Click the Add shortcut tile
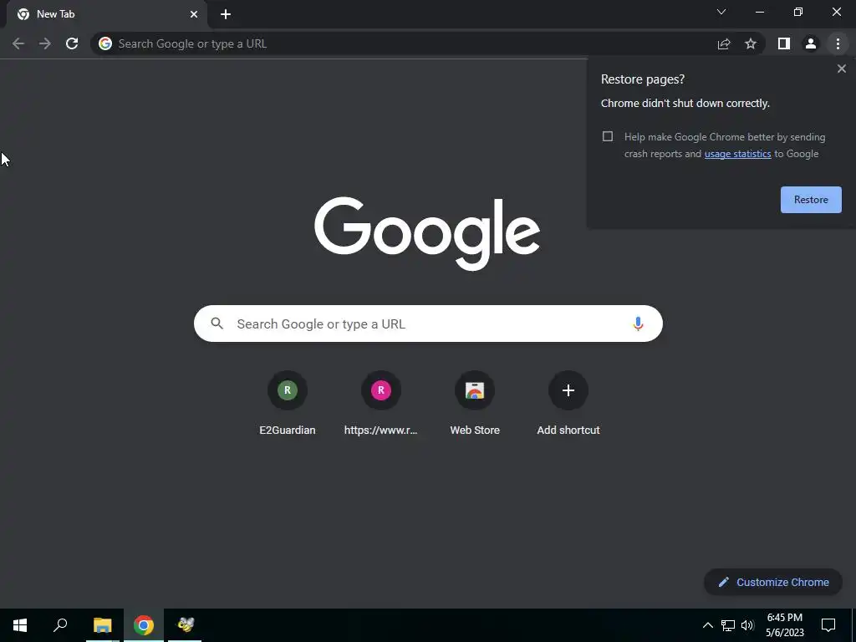 568,403
